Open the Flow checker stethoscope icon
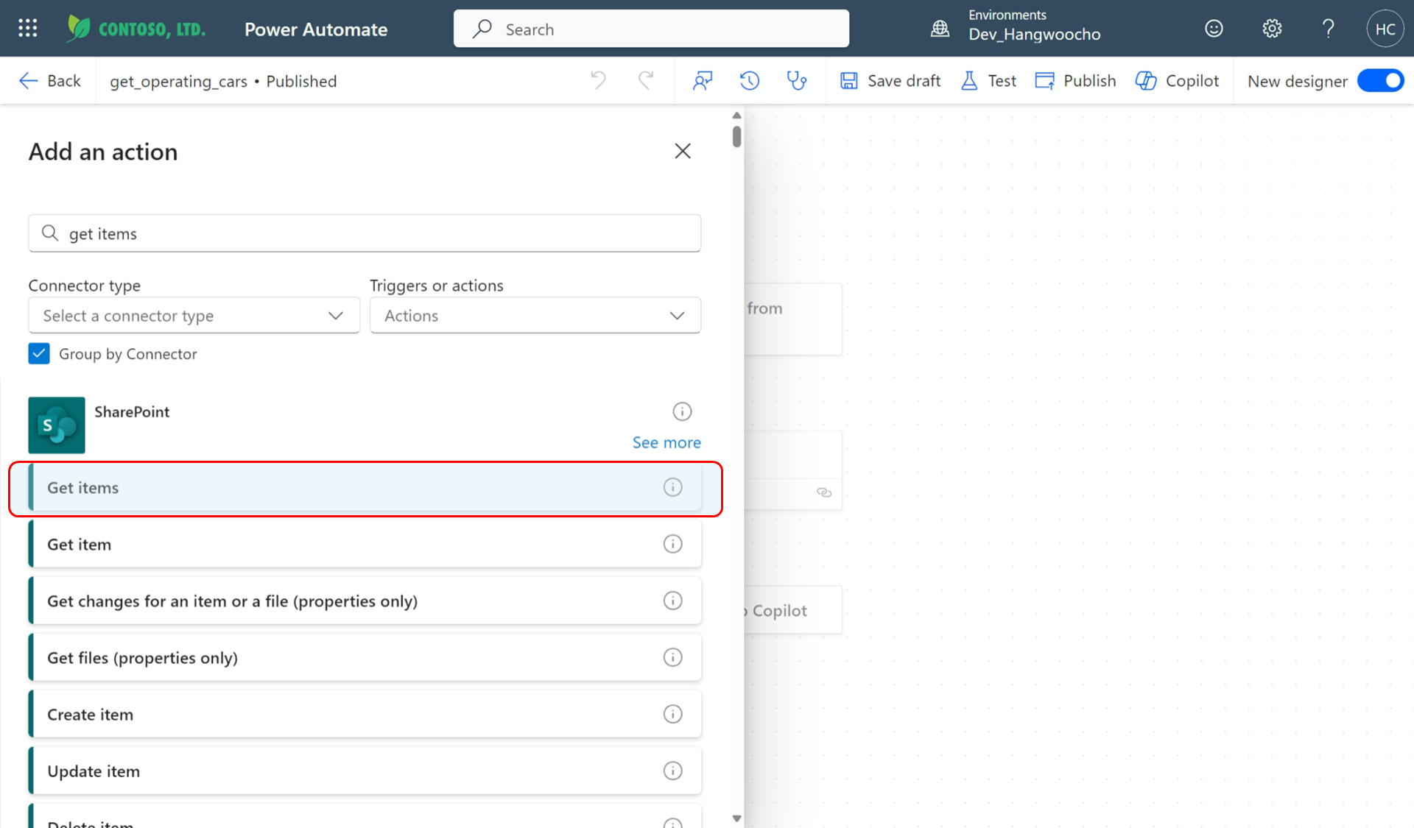Screen dimensions: 1414x828 click(797, 80)
